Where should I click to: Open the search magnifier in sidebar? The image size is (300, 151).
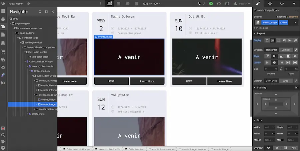3,135
